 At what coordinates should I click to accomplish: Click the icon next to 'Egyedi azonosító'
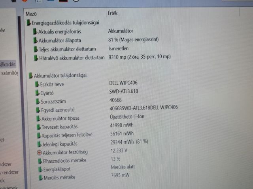38,110
